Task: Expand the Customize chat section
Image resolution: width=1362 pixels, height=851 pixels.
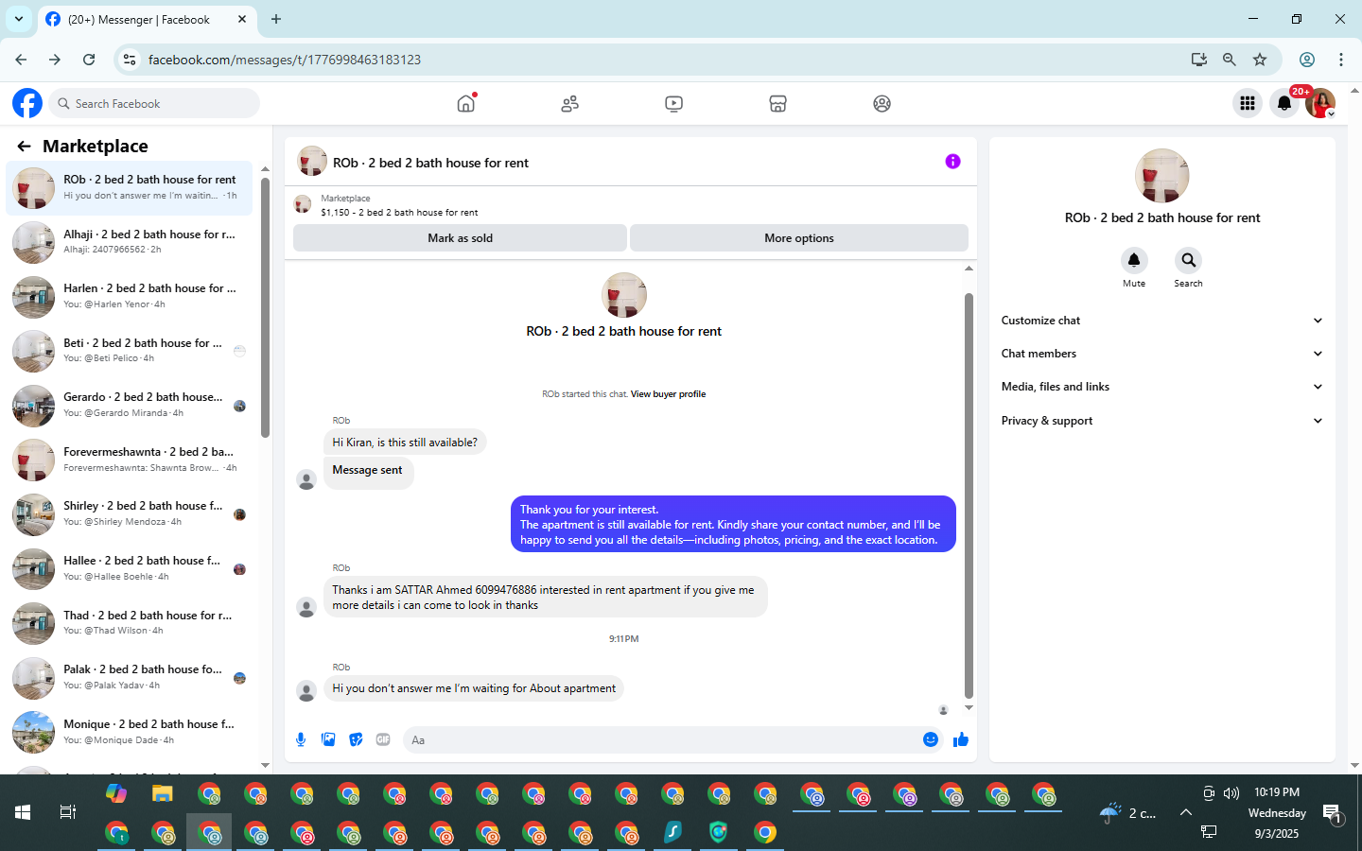Action: [1161, 321]
